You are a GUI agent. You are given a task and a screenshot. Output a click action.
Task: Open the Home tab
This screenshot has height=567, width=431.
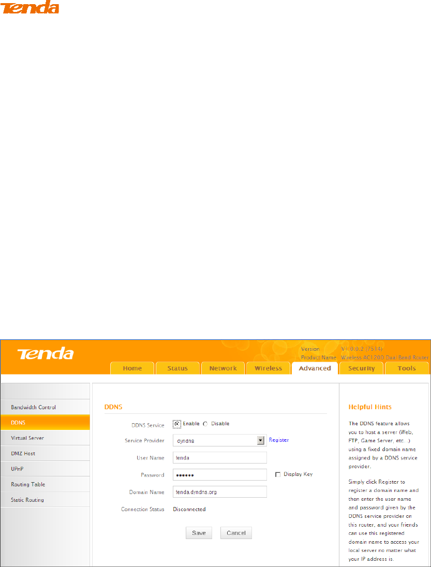[x=132, y=368]
